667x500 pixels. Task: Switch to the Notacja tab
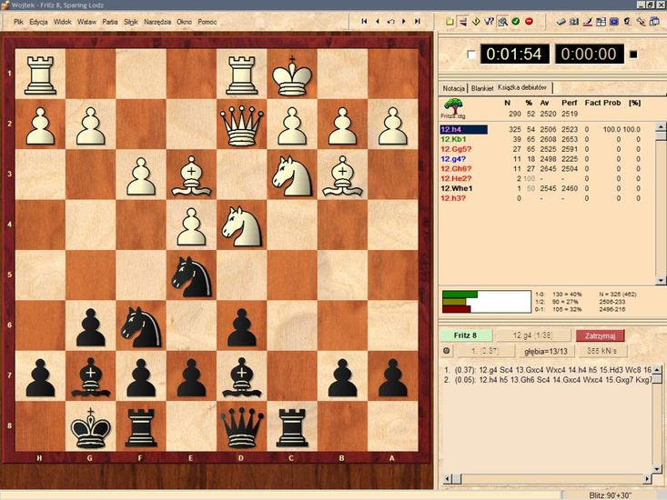coord(454,88)
